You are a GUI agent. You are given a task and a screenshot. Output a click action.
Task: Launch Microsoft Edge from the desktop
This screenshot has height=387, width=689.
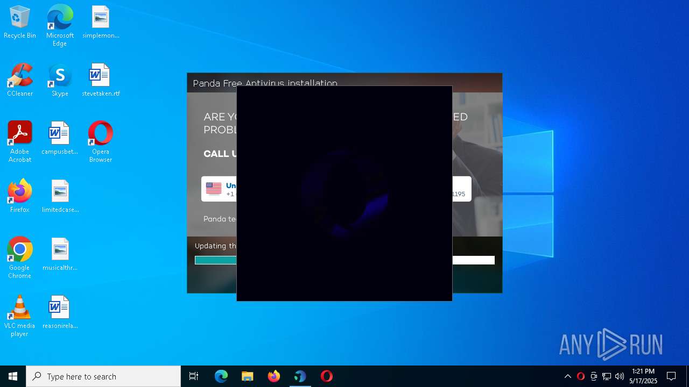click(x=60, y=26)
